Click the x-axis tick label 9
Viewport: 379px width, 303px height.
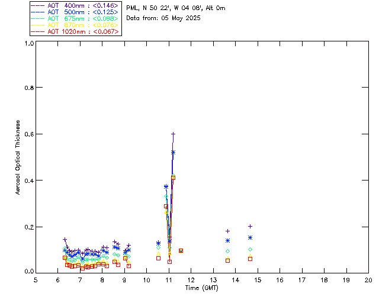[x=124, y=280]
